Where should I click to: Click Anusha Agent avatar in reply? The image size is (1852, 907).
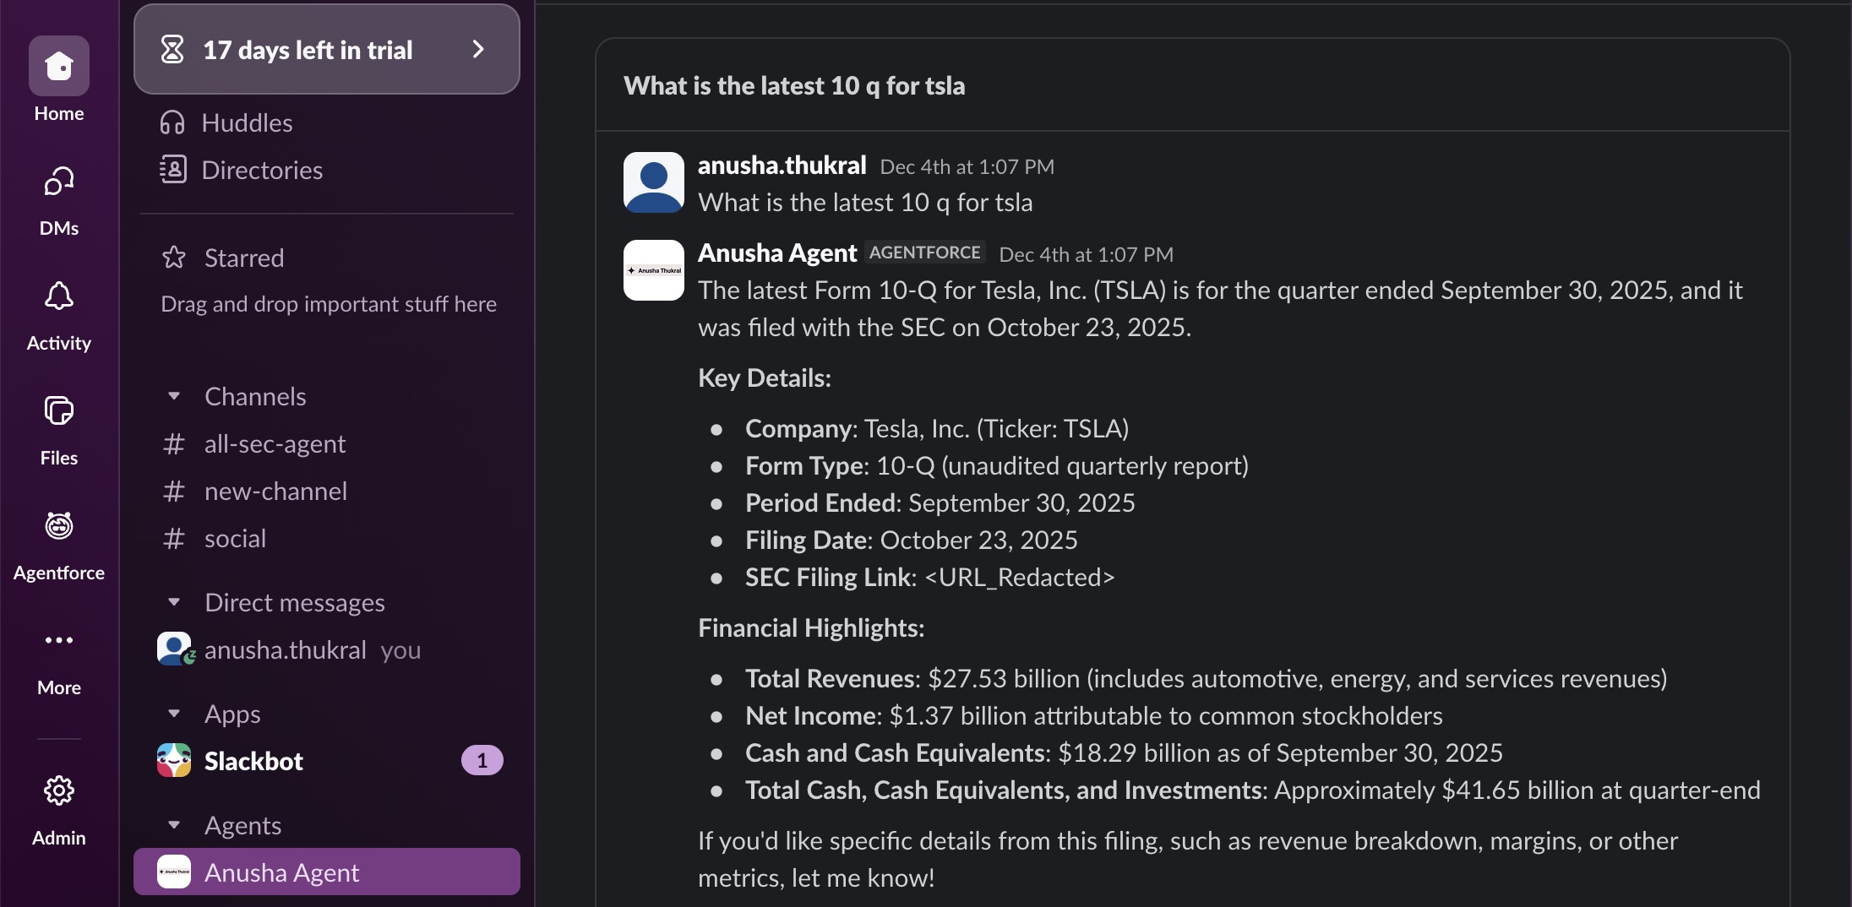click(x=654, y=270)
